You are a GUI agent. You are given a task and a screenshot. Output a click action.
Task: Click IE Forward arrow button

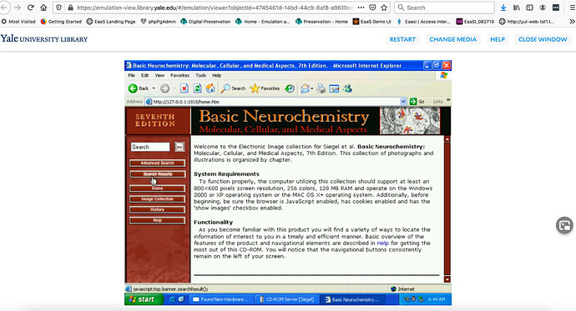(164, 88)
